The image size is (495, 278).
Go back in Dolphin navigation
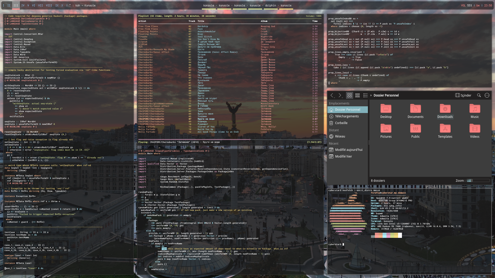point(332,95)
